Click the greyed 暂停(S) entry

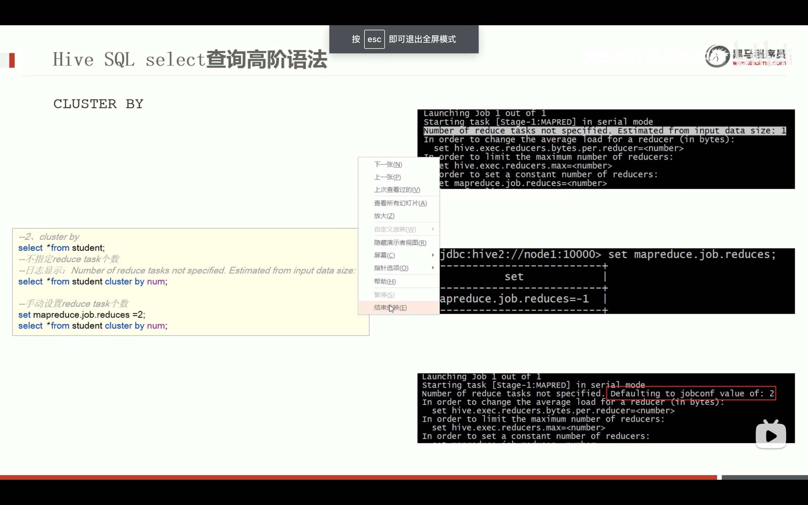tap(399, 295)
